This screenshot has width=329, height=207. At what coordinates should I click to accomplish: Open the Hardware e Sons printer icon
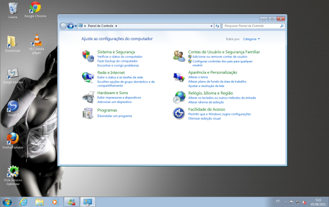click(x=88, y=97)
